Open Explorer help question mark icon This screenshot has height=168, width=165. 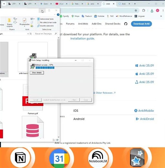(58, 15)
